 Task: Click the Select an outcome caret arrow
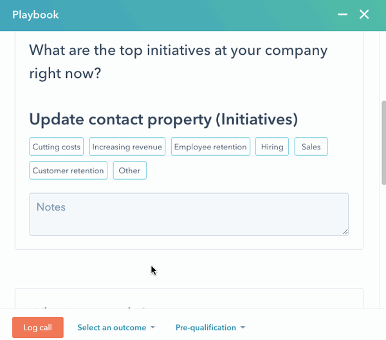[x=152, y=328]
